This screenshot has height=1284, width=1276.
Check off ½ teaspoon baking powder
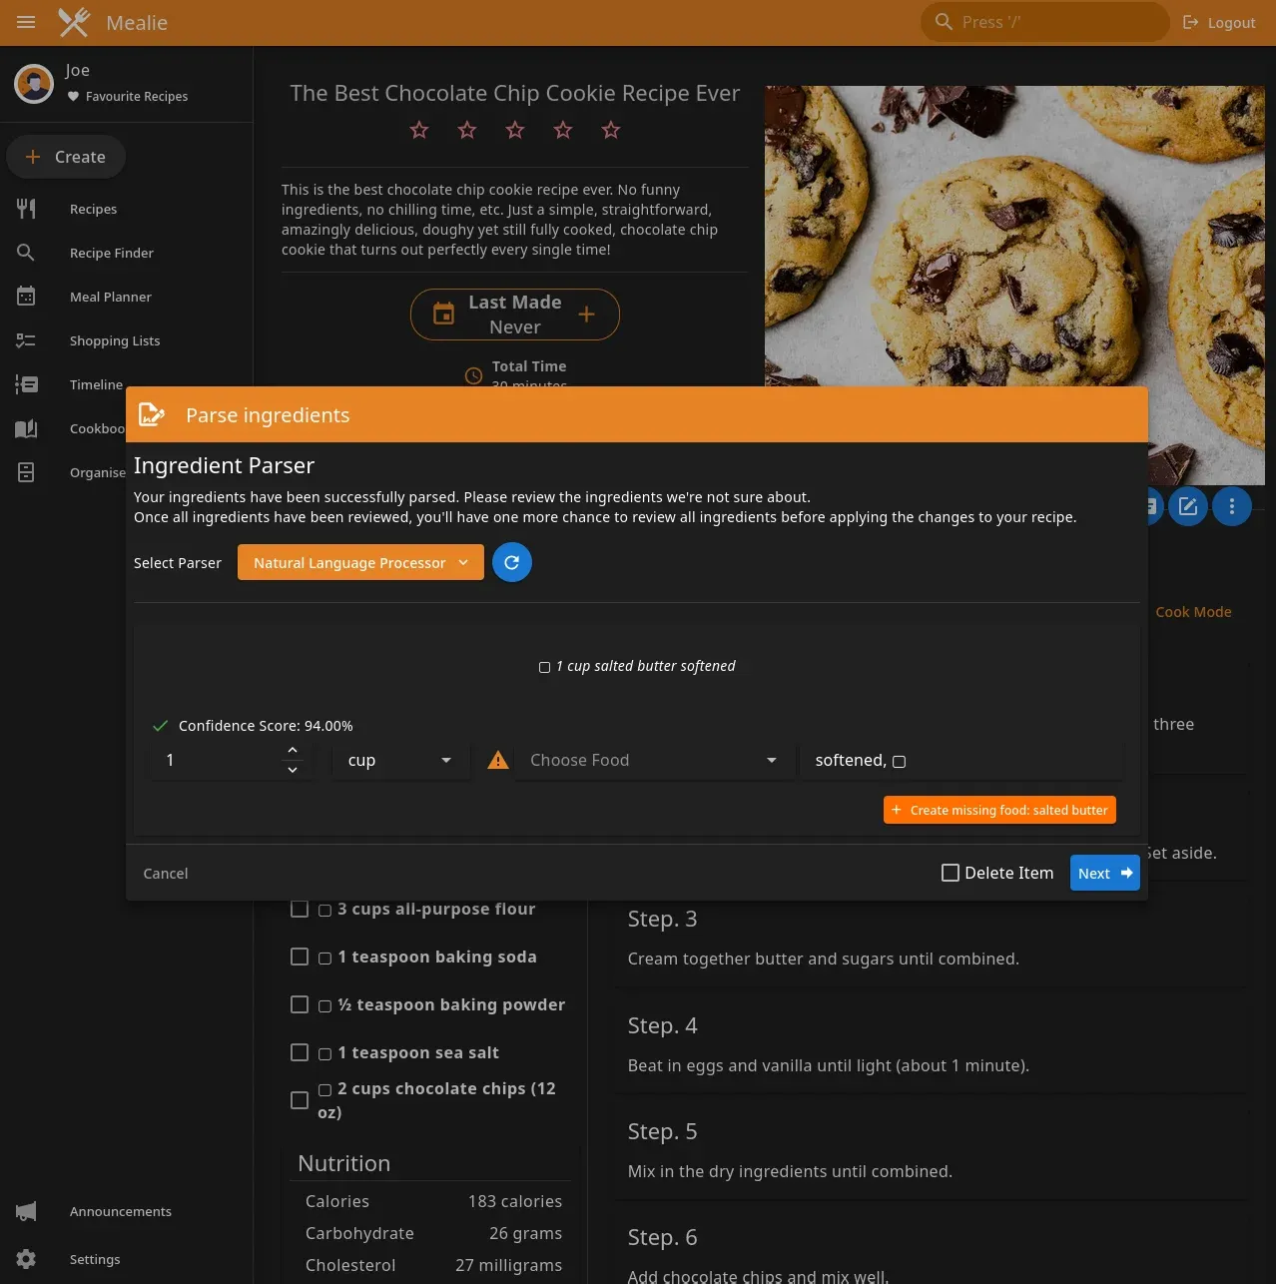click(300, 1004)
